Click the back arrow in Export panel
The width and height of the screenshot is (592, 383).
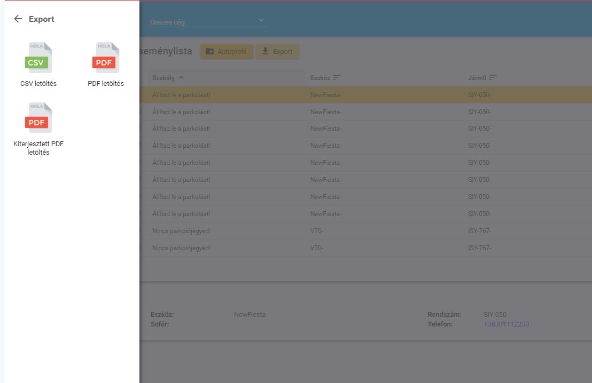coord(18,19)
